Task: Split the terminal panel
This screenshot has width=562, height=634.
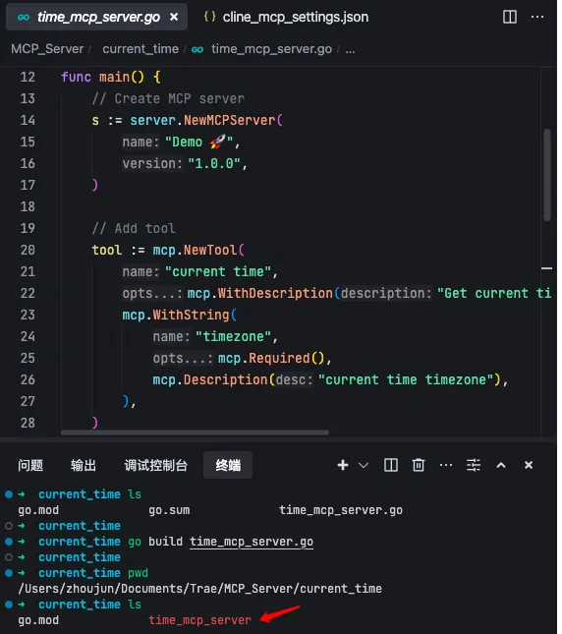Action: 391,465
